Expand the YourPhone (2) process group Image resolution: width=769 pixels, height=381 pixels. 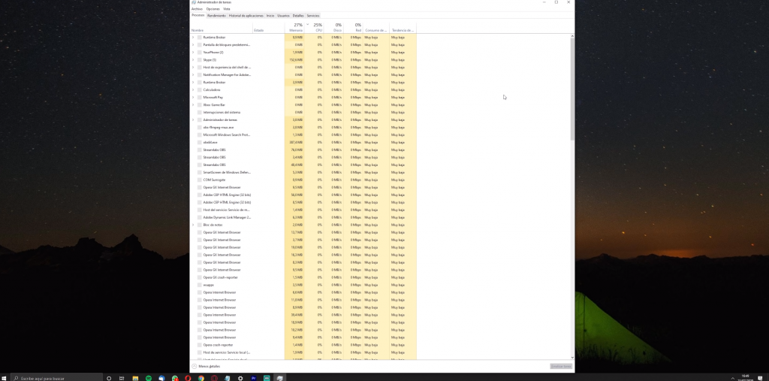pyautogui.click(x=193, y=52)
